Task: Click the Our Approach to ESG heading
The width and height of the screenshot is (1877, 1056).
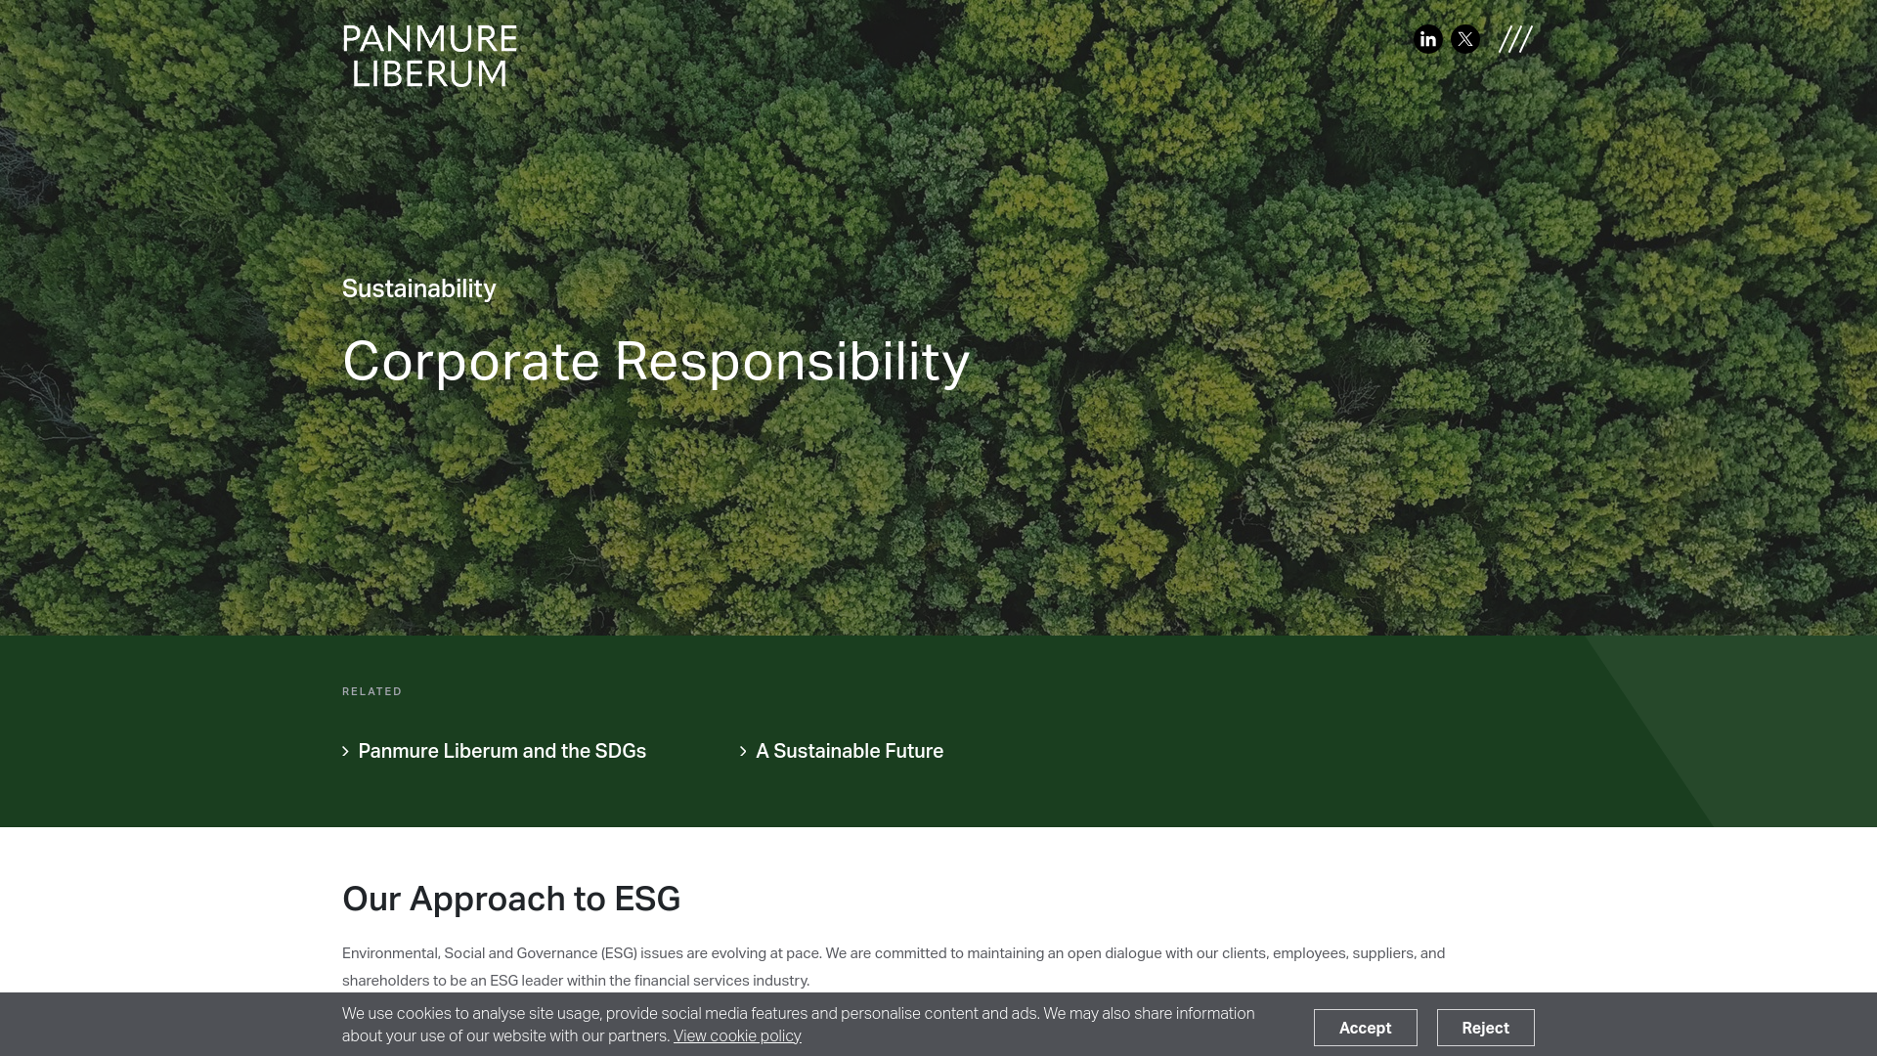Action: [x=511, y=899]
